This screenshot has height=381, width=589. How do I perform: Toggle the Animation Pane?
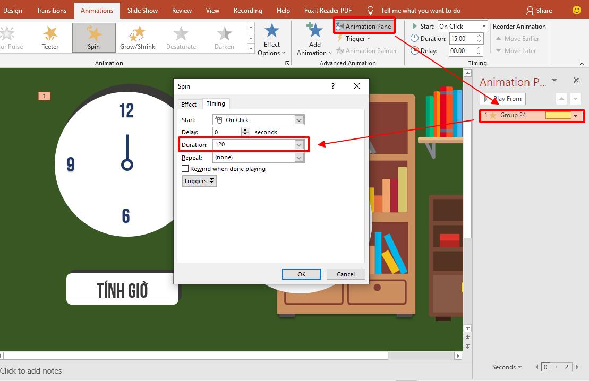(x=364, y=25)
